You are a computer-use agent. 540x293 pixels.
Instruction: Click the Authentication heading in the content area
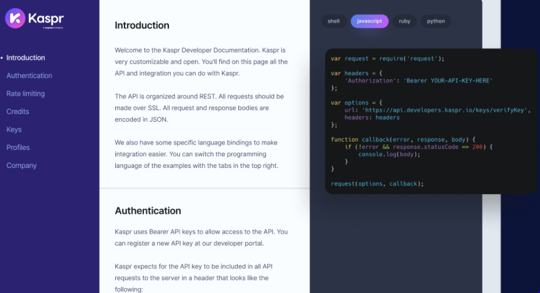(x=148, y=210)
